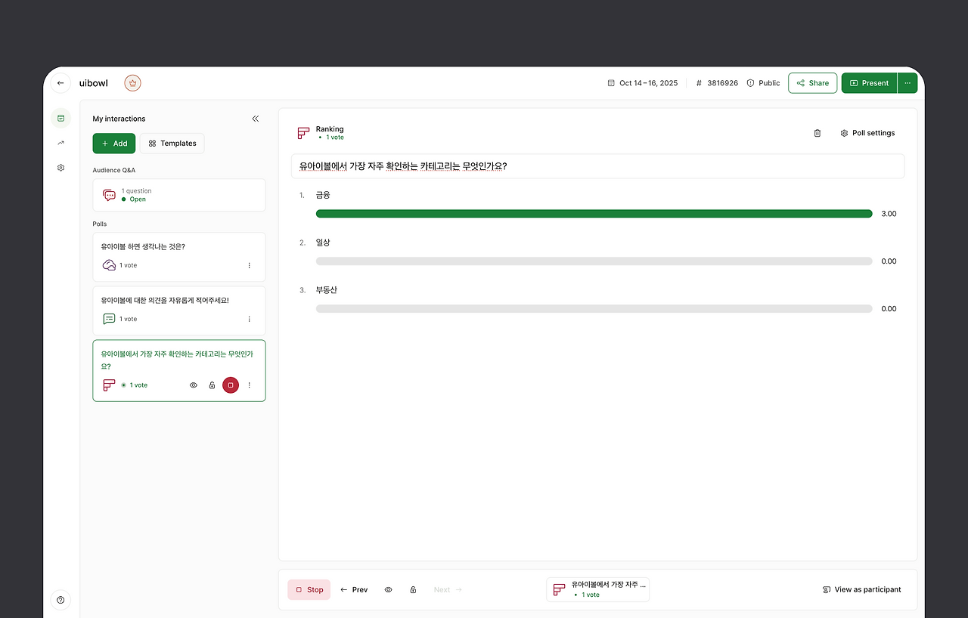Open the interactions sidebar icon
968x618 pixels.
pos(60,118)
